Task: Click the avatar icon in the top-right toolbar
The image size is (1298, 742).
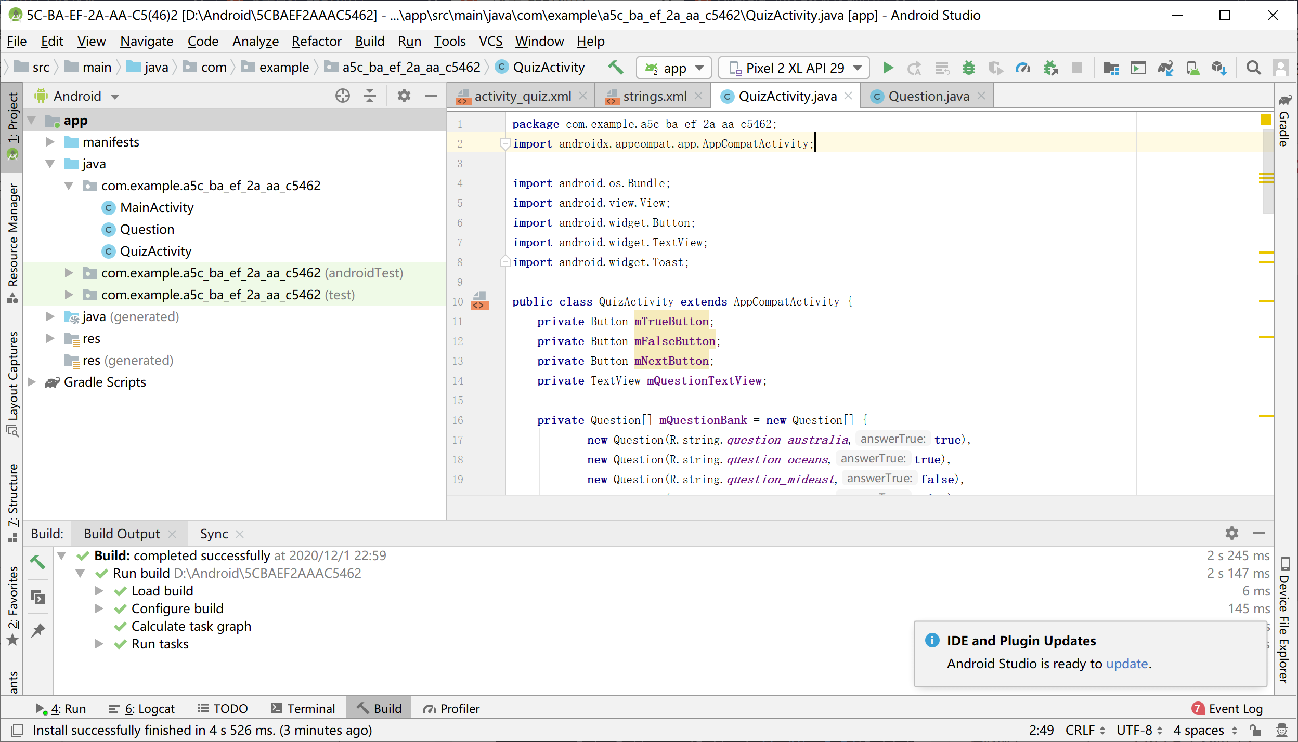Action: (x=1280, y=68)
